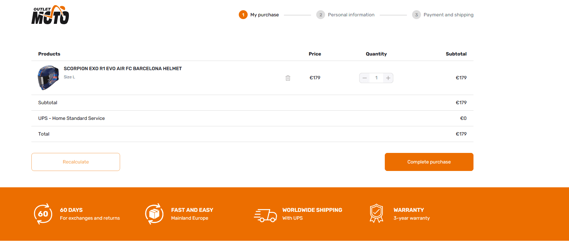Increase quantity with plus button
Image resolution: width=569 pixels, height=251 pixels.
pos(388,78)
